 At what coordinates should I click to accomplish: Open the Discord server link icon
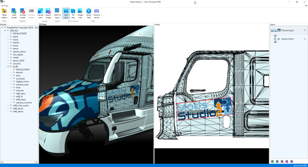pyautogui.click(x=97, y=11)
